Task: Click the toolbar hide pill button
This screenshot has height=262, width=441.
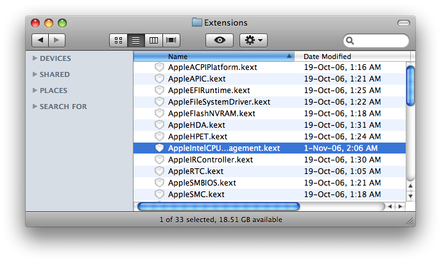Action: [x=404, y=23]
